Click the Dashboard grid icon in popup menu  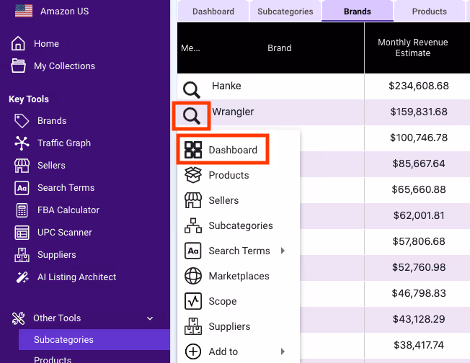193,150
